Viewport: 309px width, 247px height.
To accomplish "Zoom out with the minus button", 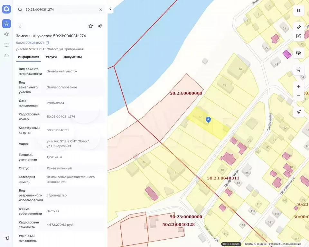I will click(x=299, y=95).
